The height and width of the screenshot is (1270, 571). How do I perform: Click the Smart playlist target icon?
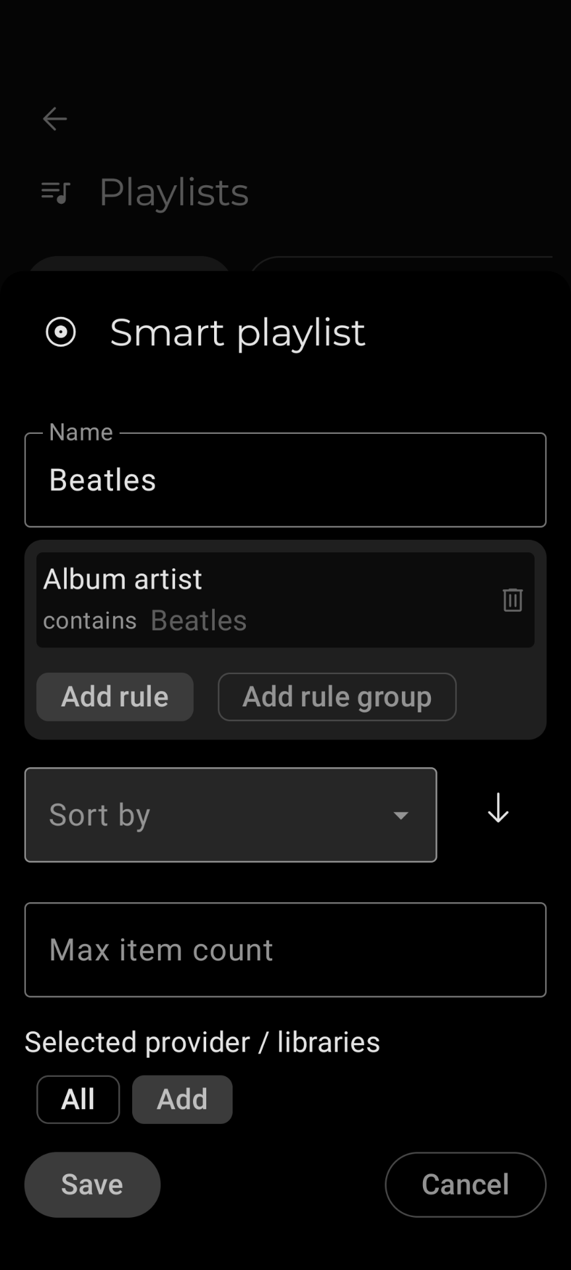[61, 332]
